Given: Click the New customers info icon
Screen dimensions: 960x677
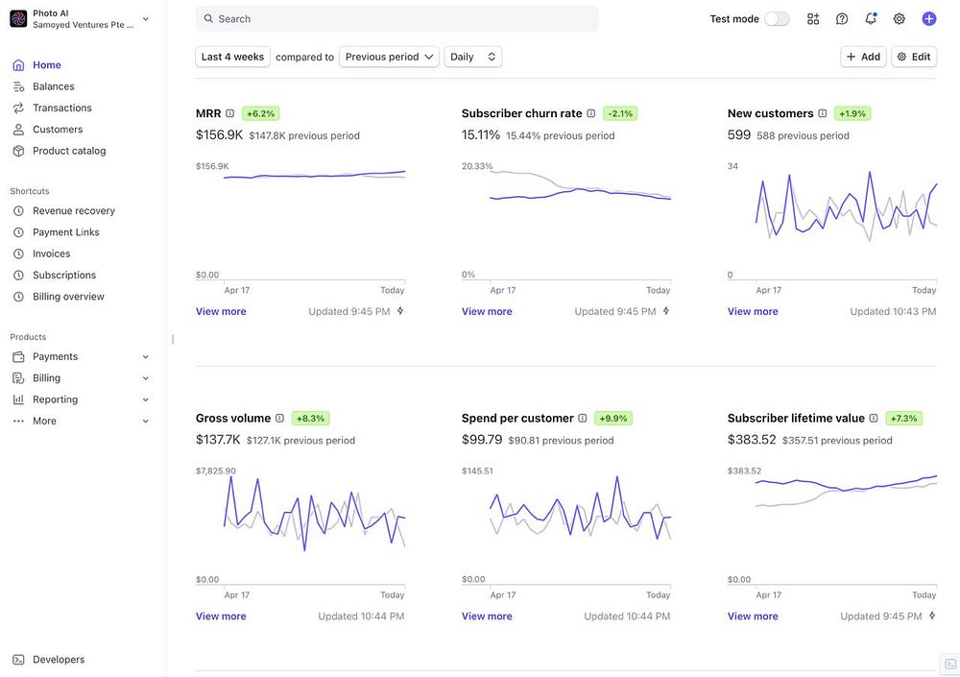Looking at the screenshot, I should [x=823, y=113].
